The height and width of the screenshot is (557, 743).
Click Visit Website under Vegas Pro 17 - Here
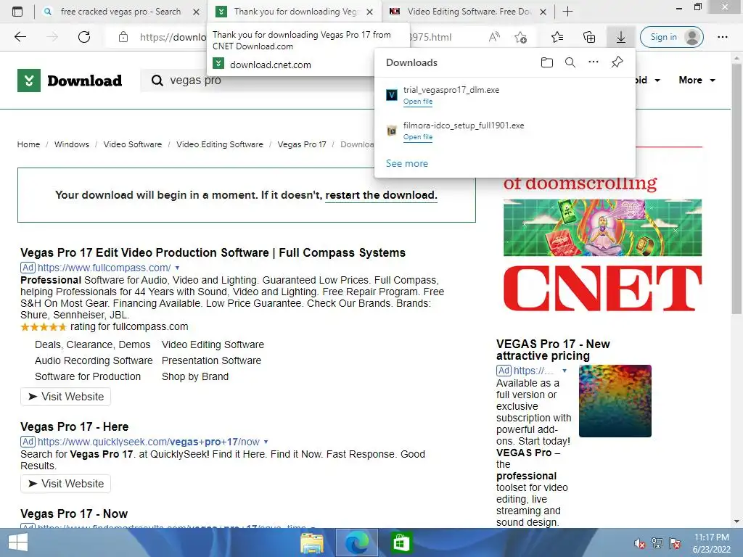(65, 484)
